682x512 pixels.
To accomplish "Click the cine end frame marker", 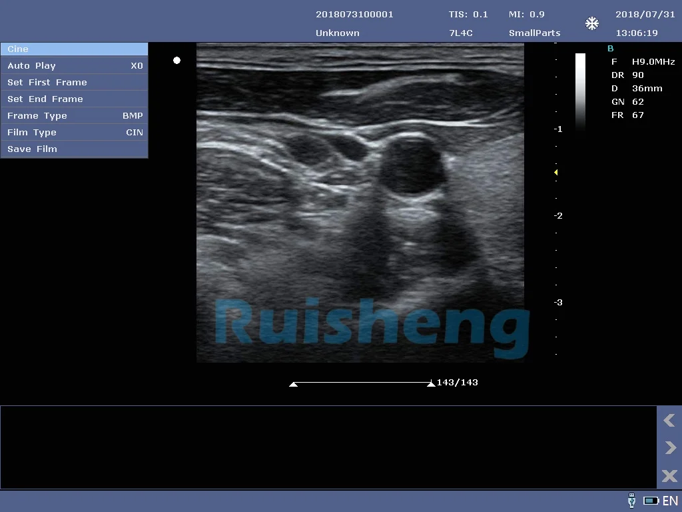I will (x=431, y=385).
